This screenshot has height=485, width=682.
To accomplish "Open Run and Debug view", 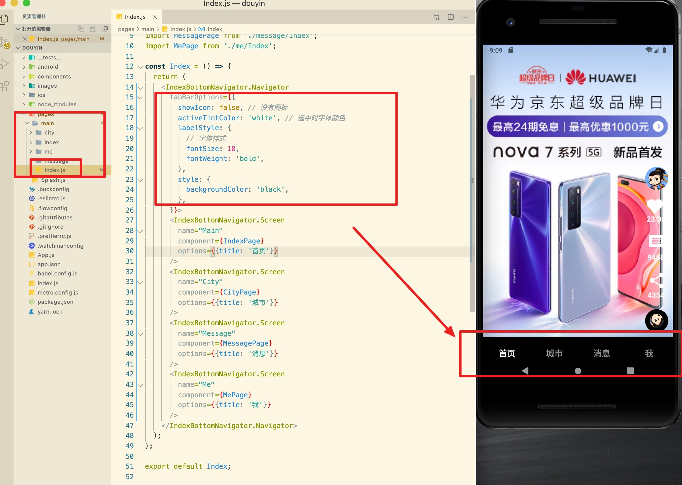I will (4, 64).
